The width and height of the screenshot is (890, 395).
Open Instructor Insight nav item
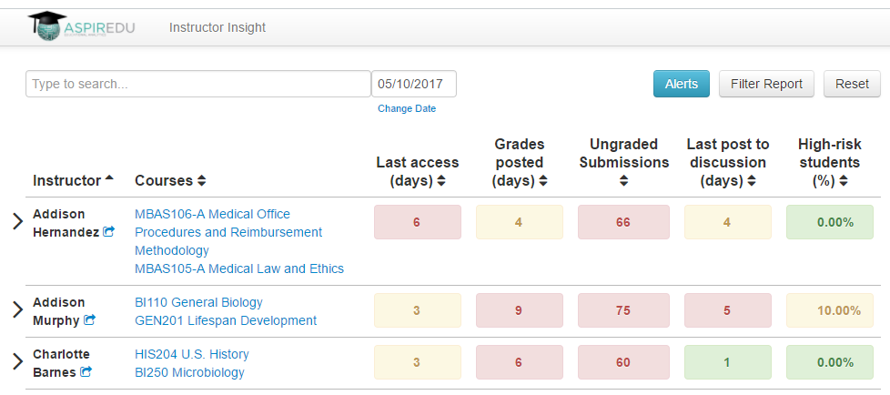217,27
